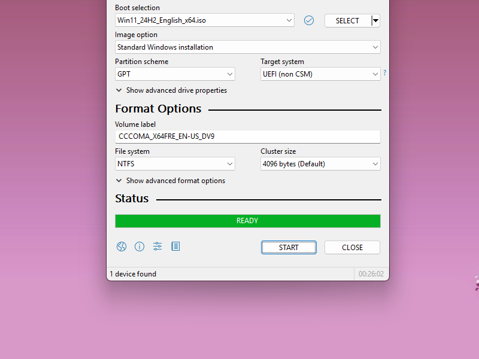This screenshot has width=479, height=359.
Task: Click the Target system help question mark
Action: point(384,73)
